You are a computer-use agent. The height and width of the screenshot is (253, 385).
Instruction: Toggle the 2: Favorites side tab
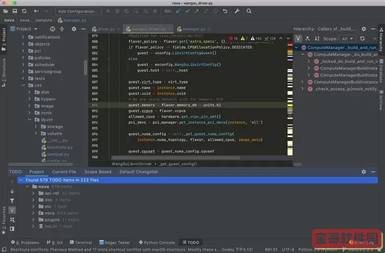click(4, 220)
